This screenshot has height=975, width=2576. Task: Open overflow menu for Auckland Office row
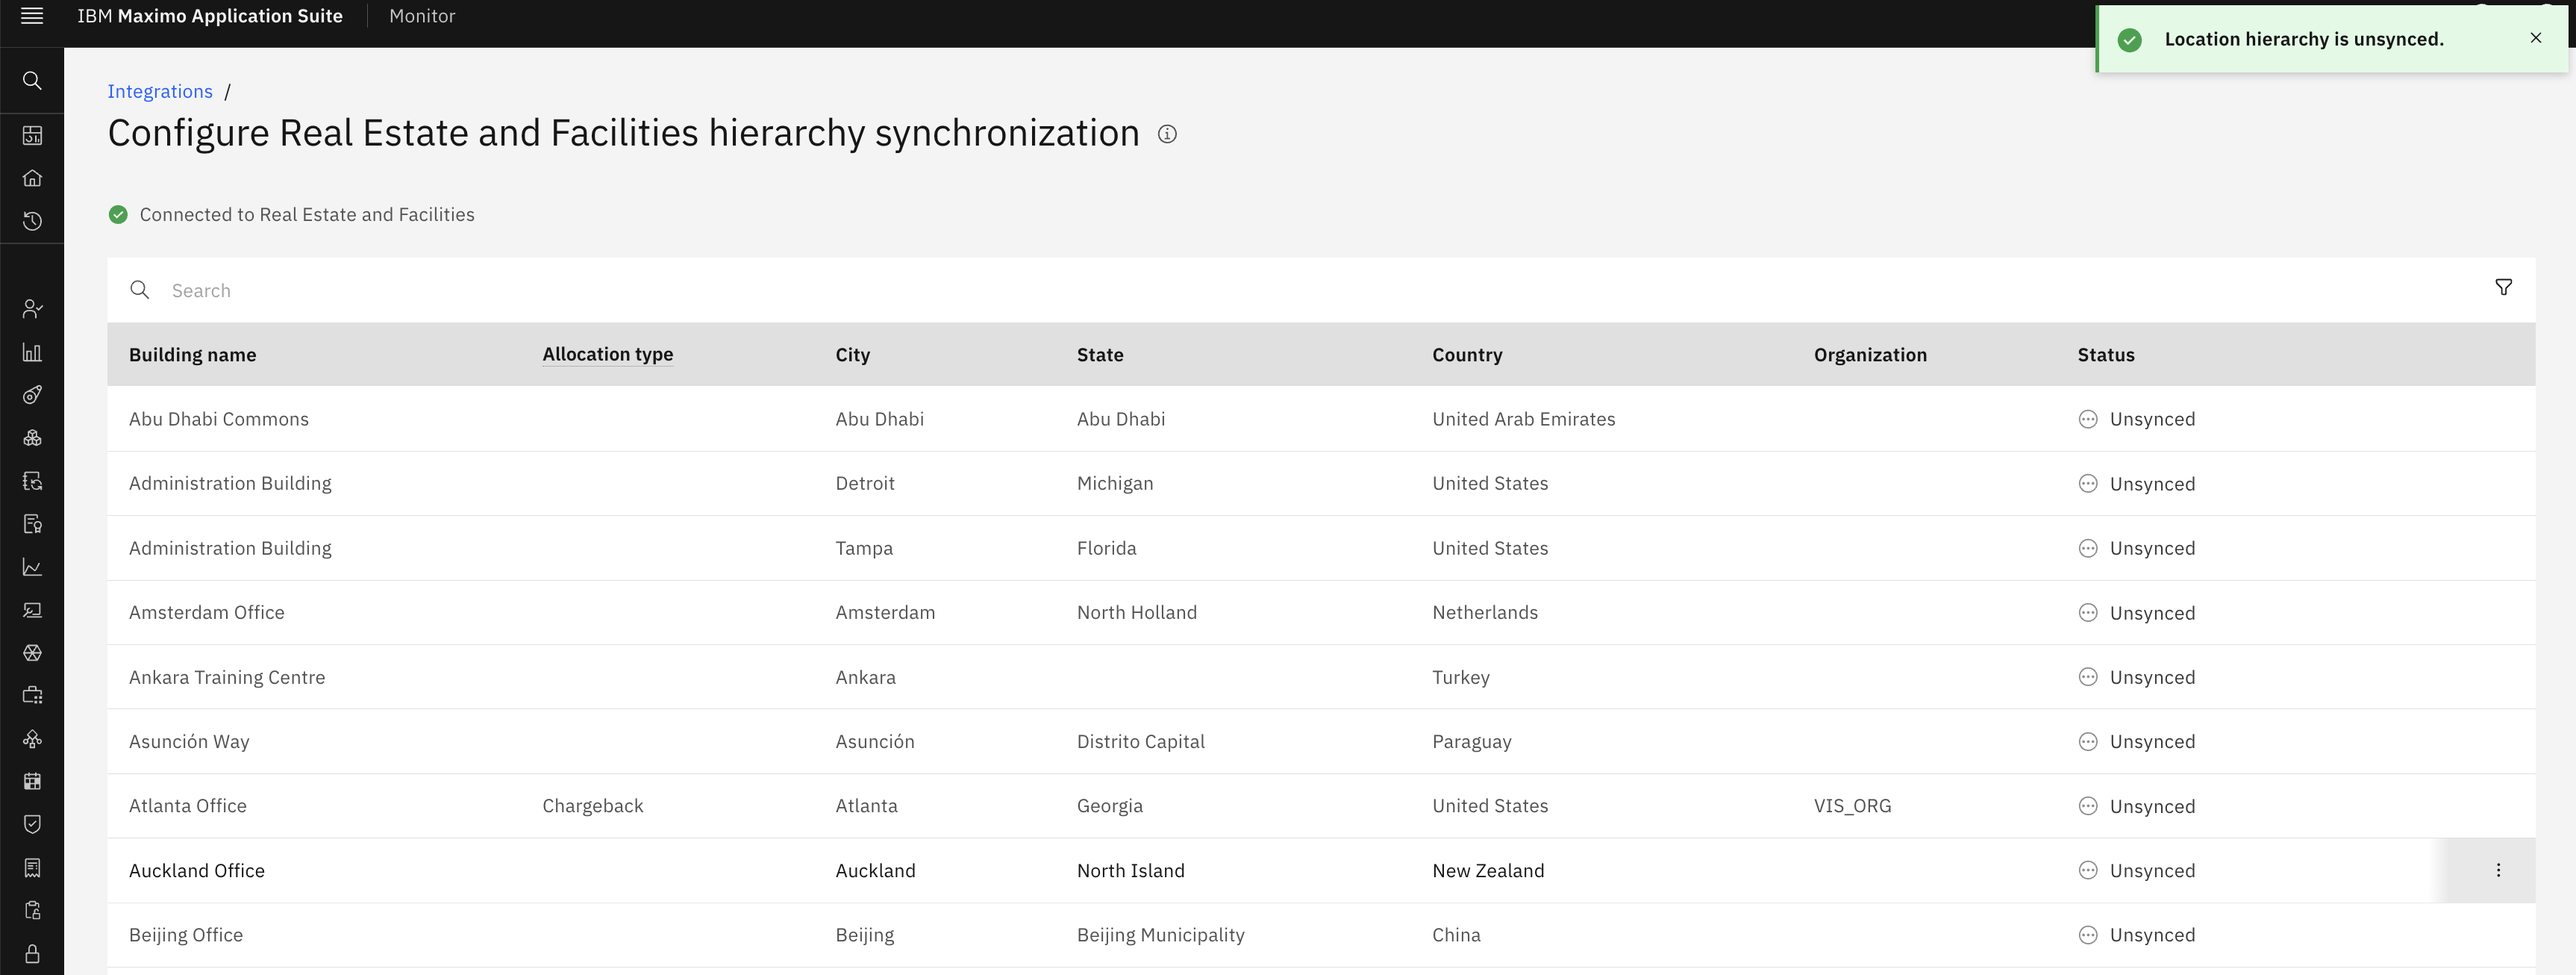(2498, 870)
